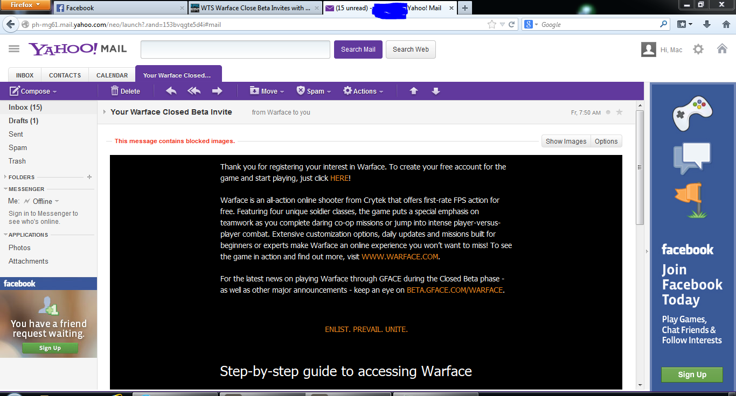736x396 pixels.
Task: Click the message scrollbar thumb
Action: [640, 167]
